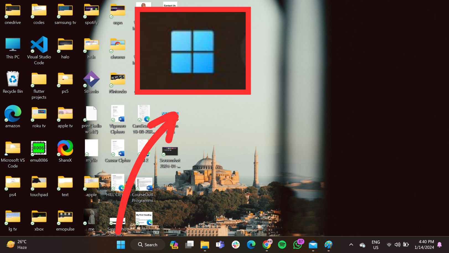
Task: Select the lg tv folder
Action: pos(13,220)
